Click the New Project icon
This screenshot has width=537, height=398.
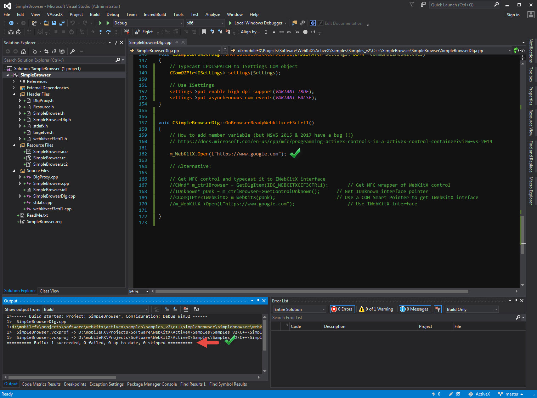[x=34, y=23]
